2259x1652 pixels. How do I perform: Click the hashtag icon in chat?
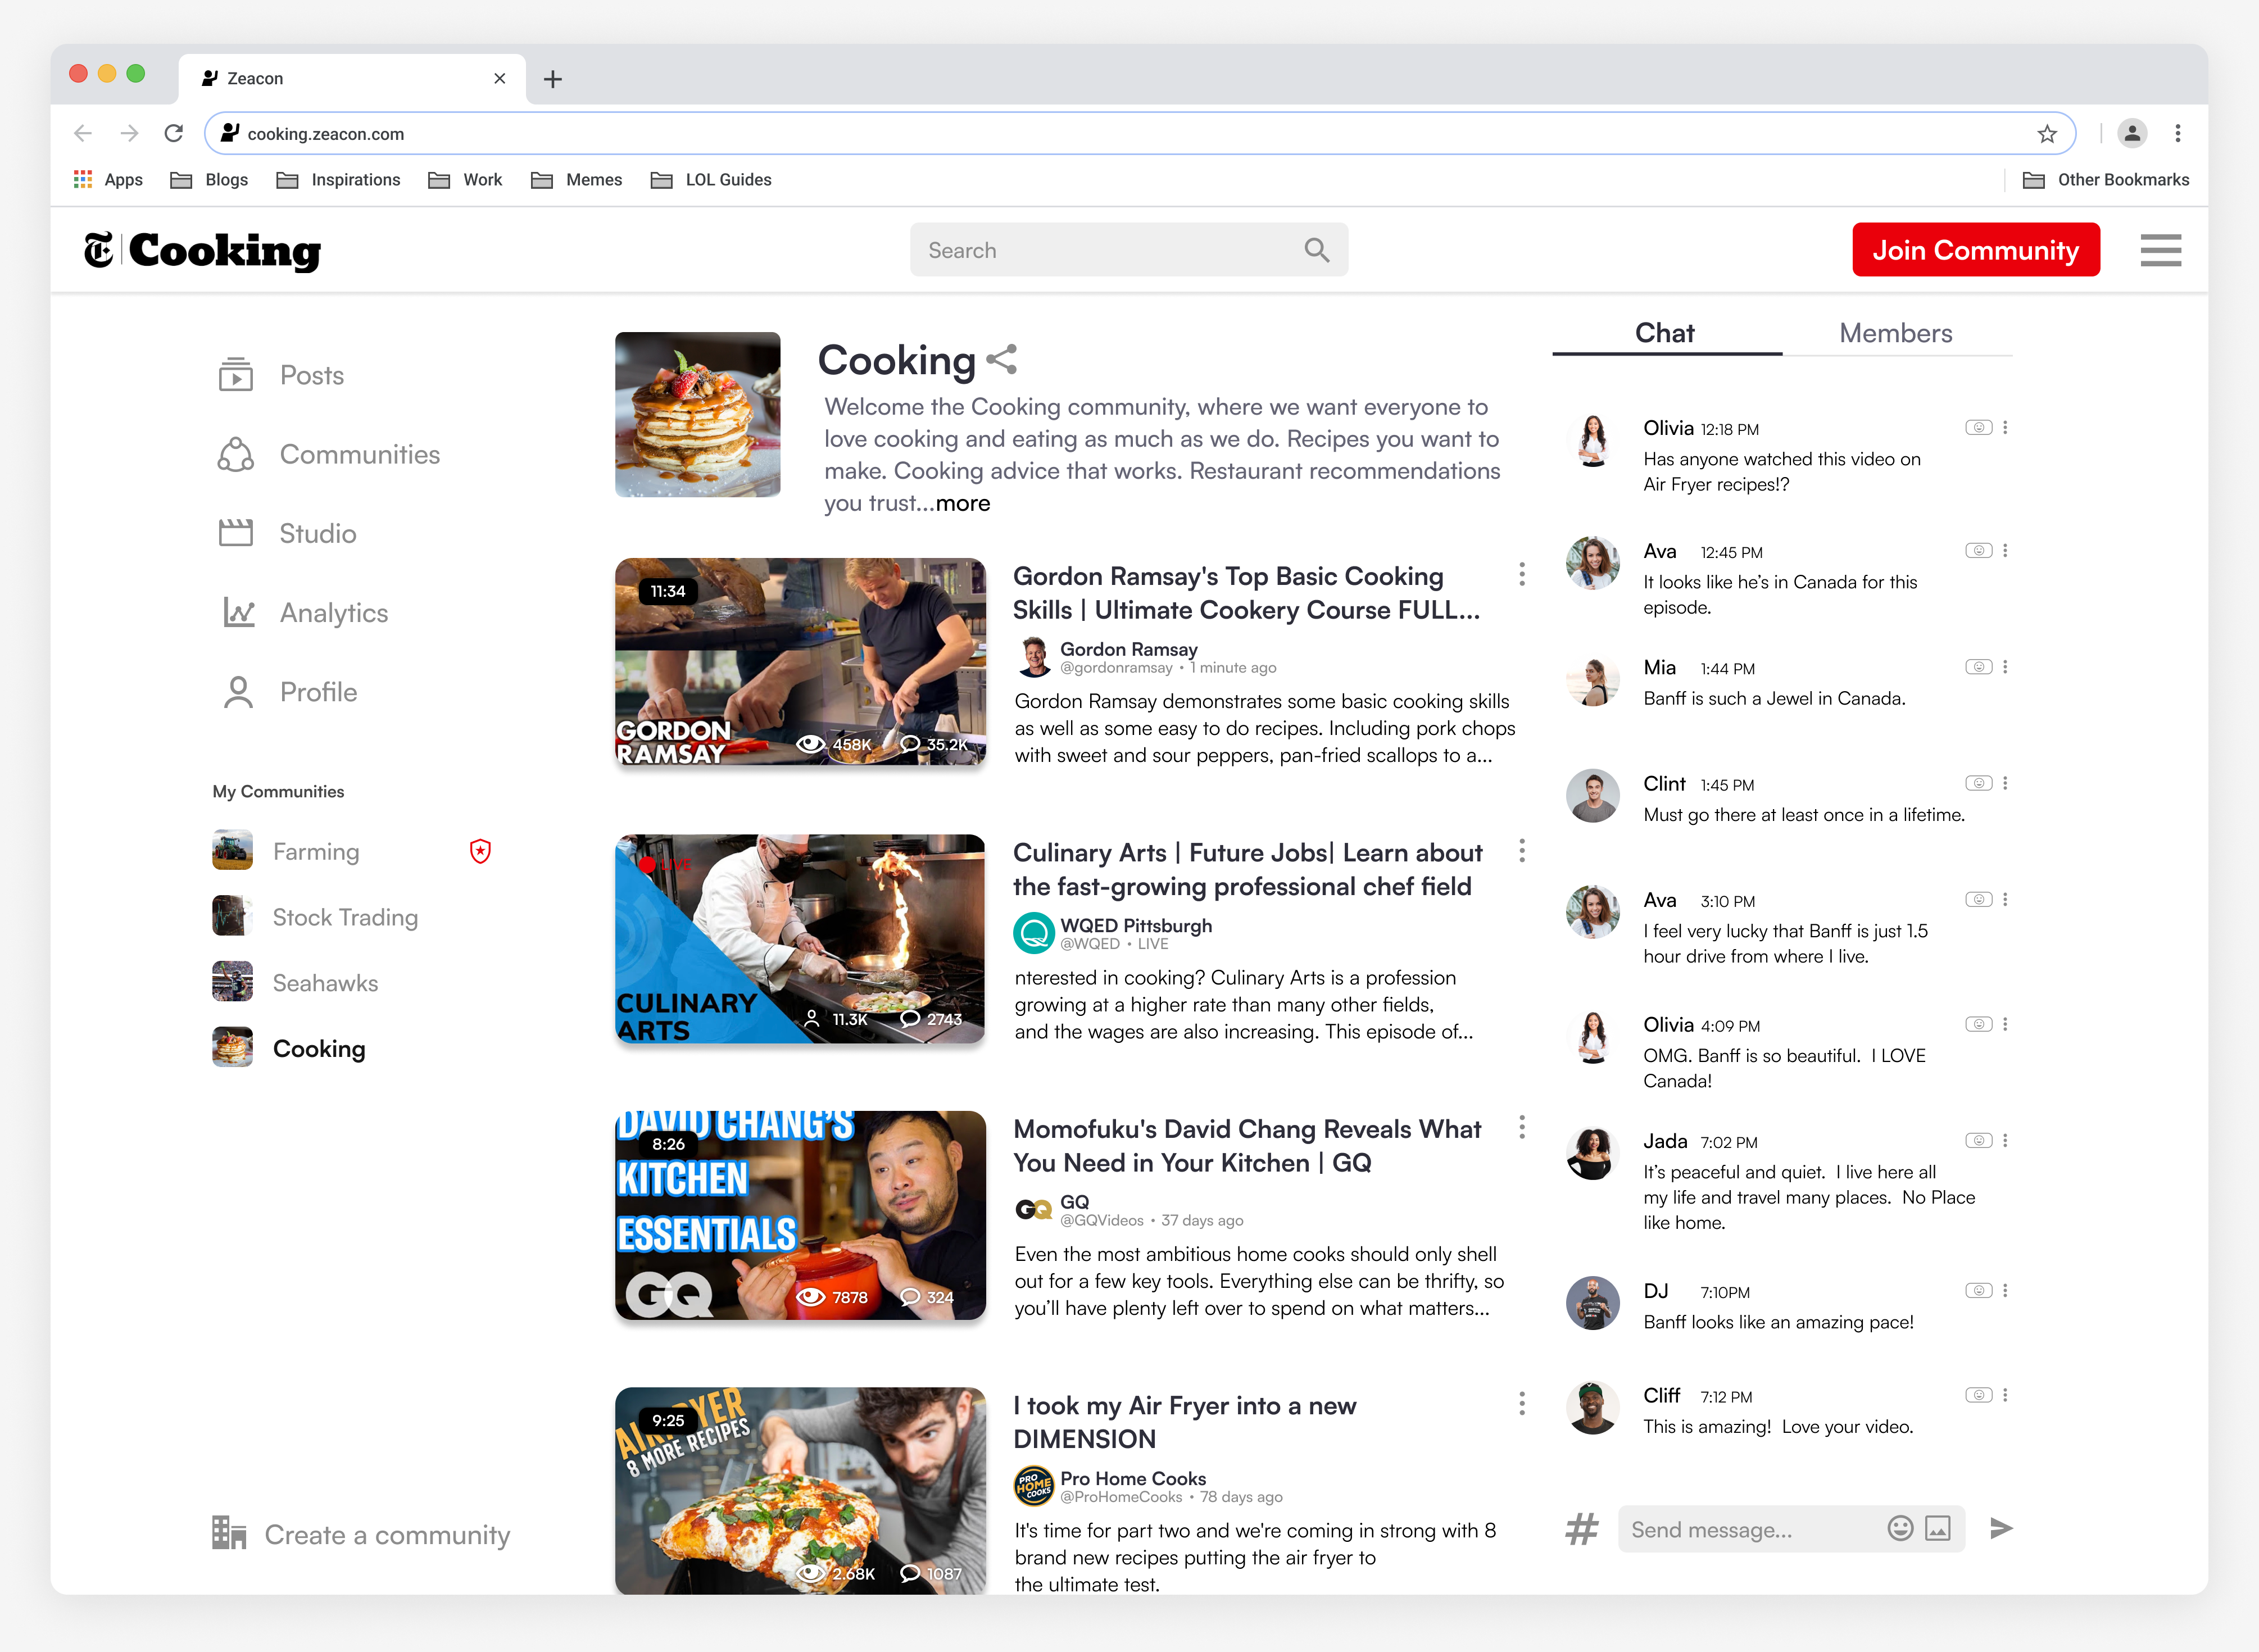[x=1582, y=1529]
